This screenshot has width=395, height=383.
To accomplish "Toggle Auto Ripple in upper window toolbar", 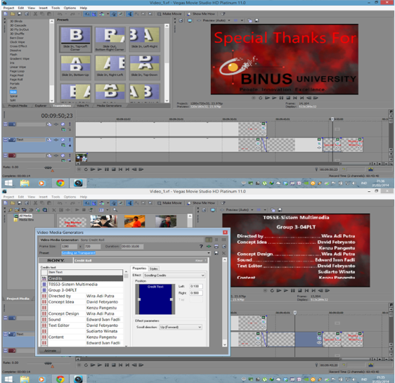I will pyautogui.click(x=102, y=14).
